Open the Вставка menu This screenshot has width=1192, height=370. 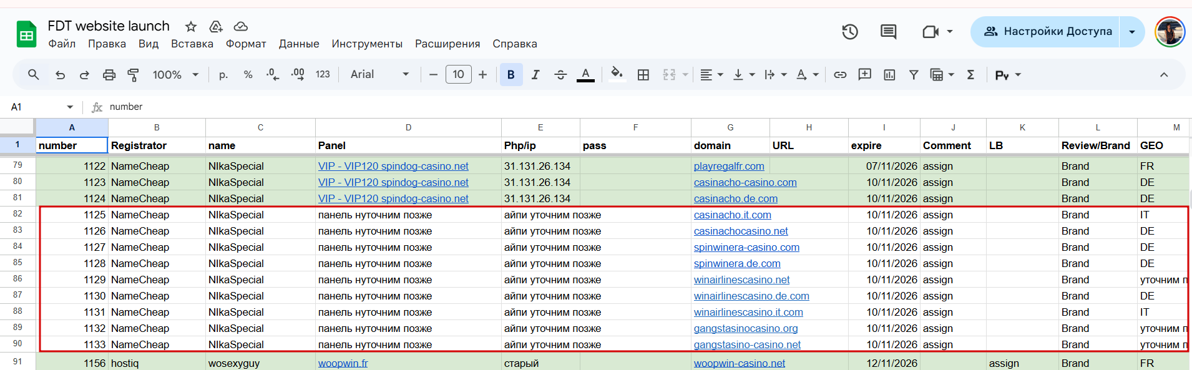coord(192,44)
